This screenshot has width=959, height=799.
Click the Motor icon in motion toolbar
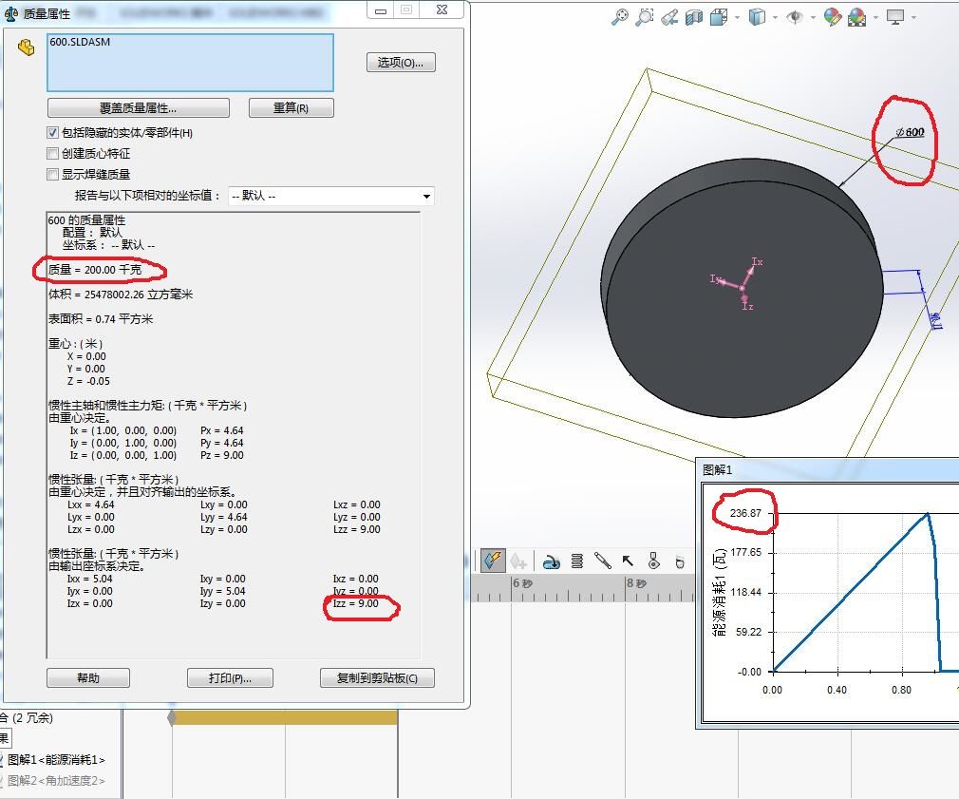pyautogui.click(x=551, y=561)
